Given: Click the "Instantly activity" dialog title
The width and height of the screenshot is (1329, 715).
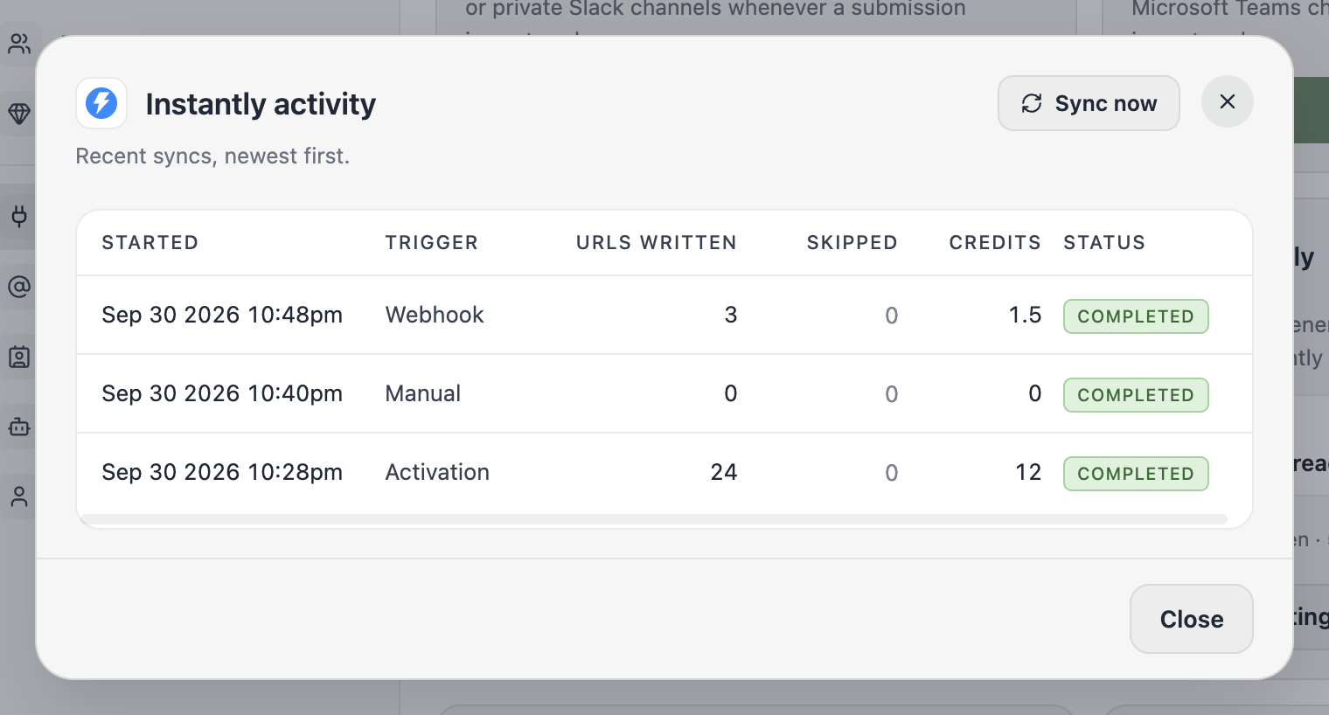Looking at the screenshot, I should pyautogui.click(x=261, y=104).
